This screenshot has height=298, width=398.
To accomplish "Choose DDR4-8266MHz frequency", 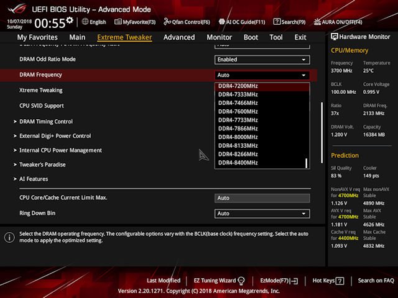I will pos(262,155).
